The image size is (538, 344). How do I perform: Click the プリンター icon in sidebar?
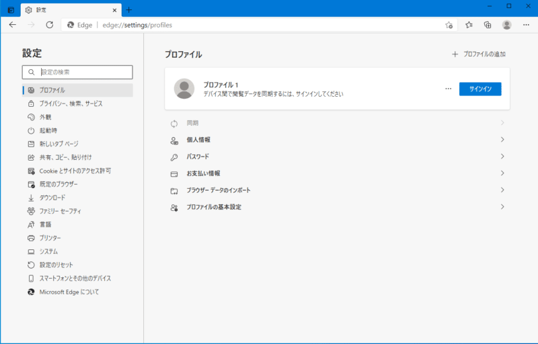(31, 238)
